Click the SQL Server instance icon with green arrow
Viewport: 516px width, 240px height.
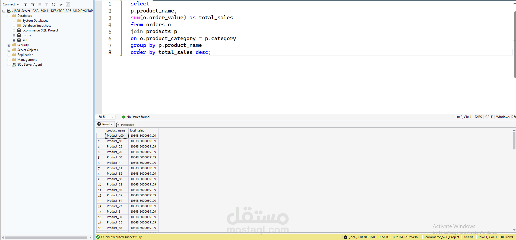point(9,11)
